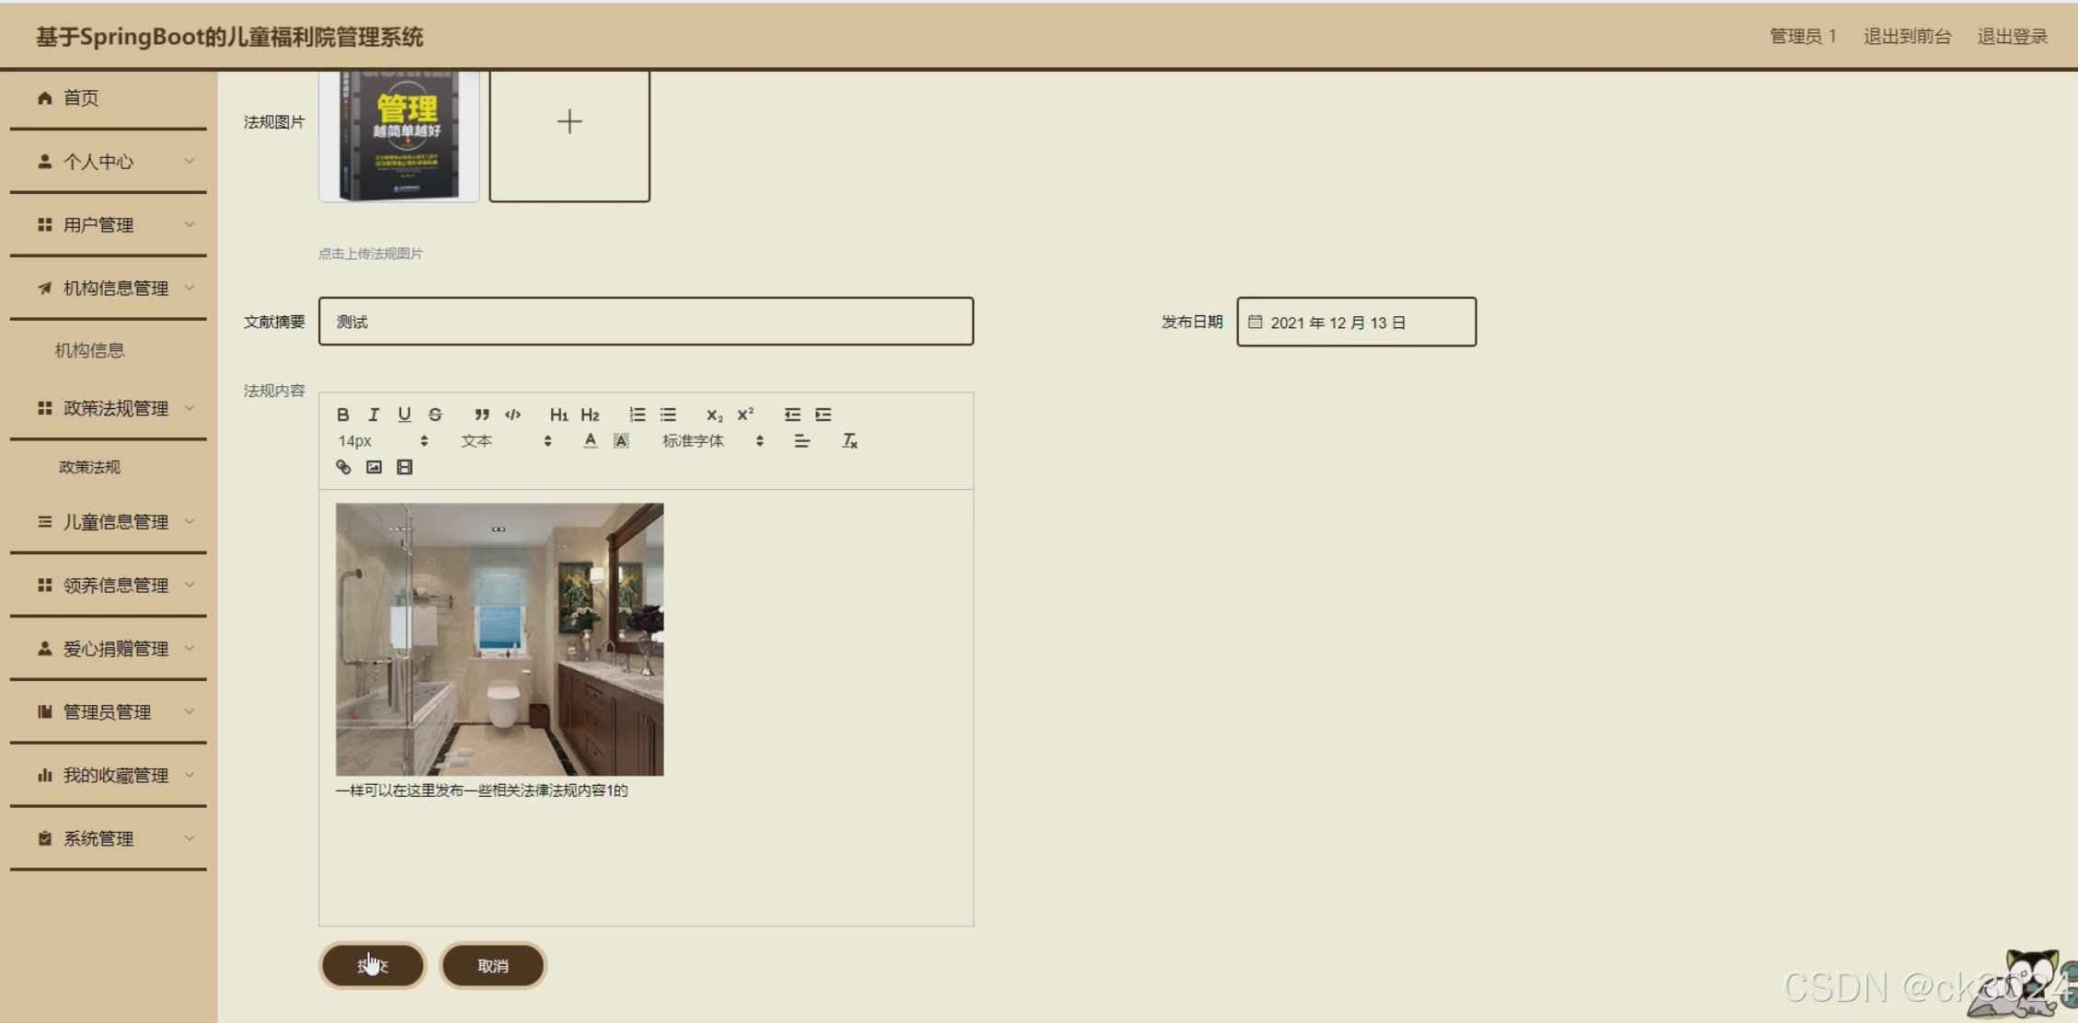The image size is (2078, 1023).
Task: Apply superscript formatting
Action: coord(745,415)
